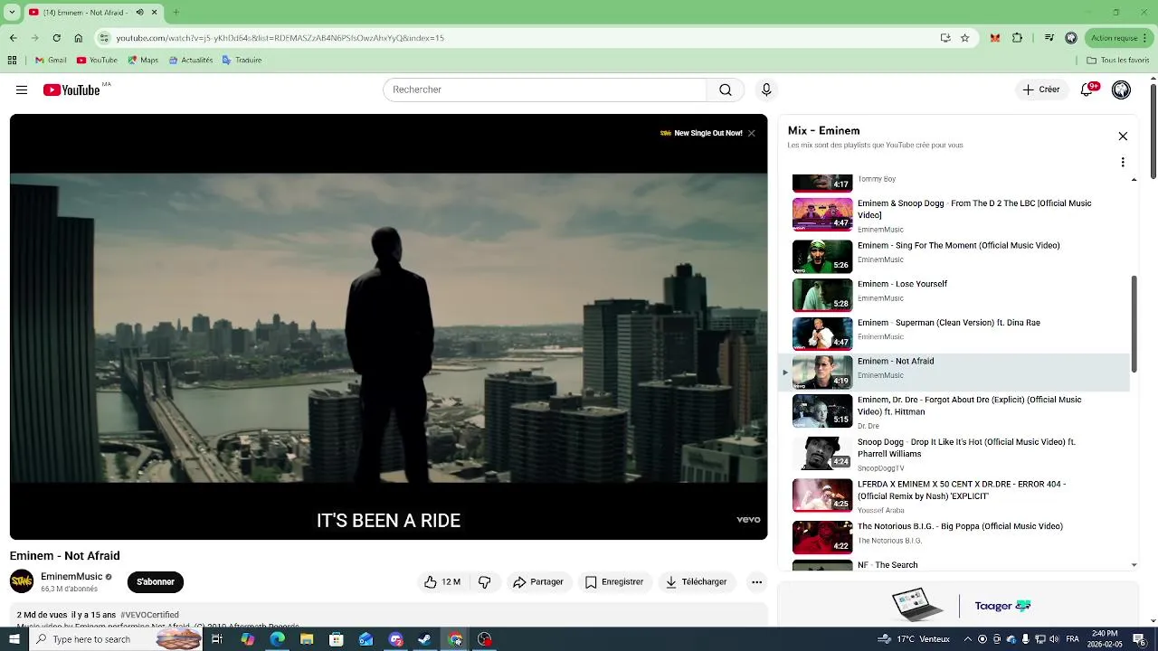Viewport: 1158px width, 651px height.
Task: View site information in address bar
Action: click(x=105, y=38)
